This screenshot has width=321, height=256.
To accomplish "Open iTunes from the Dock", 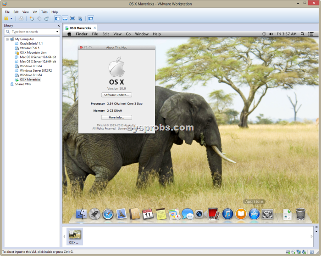I will click(x=227, y=214).
